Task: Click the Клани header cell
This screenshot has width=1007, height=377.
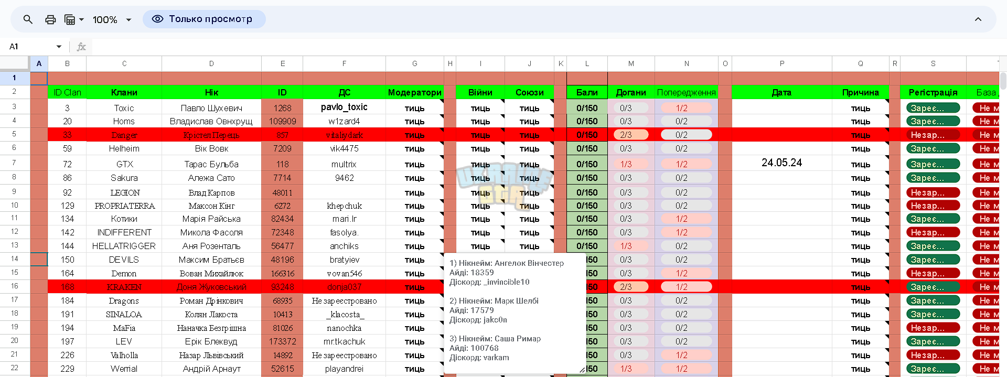Action: click(x=124, y=92)
